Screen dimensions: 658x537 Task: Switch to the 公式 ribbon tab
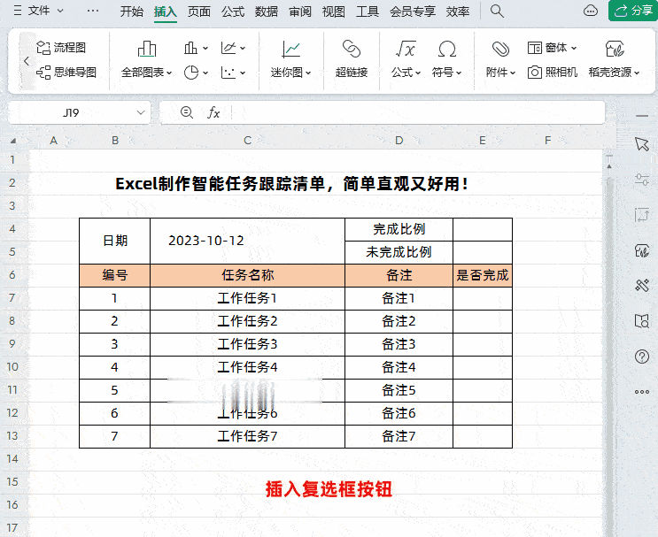pyautogui.click(x=233, y=12)
